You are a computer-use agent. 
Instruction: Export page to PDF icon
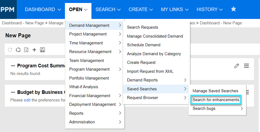[26, 50]
